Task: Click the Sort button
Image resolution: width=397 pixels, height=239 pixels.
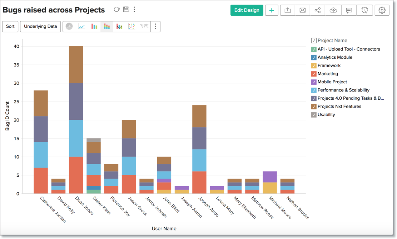Action: [10, 26]
